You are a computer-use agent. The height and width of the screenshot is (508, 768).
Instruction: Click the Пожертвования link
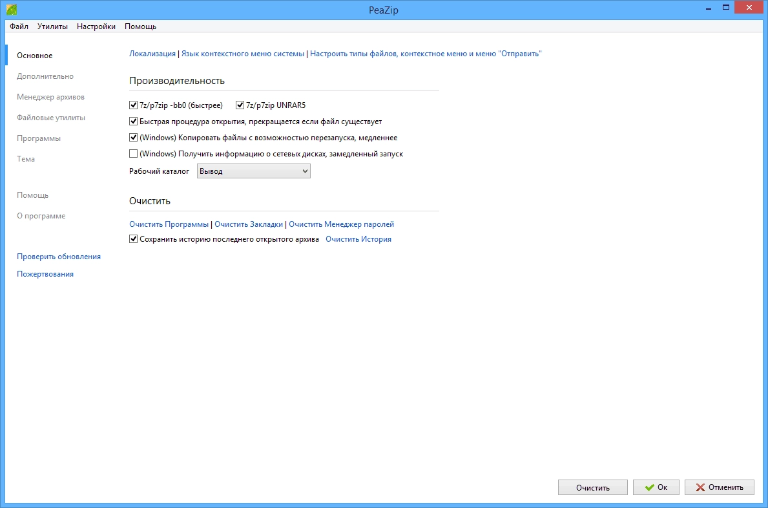[45, 274]
